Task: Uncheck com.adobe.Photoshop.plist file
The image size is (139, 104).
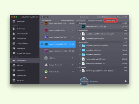Action: coord(80,38)
